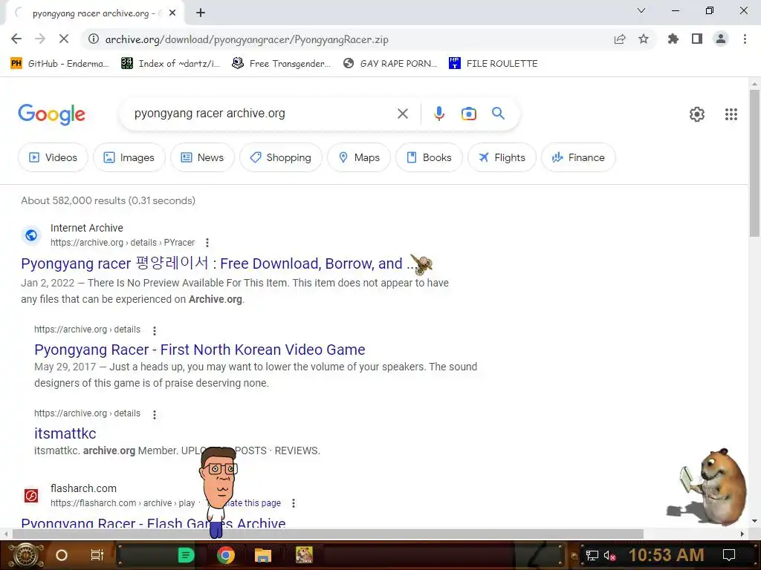Click the horizontal scrollbar thumb
The image size is (761, 570).
tap(328, 534)
